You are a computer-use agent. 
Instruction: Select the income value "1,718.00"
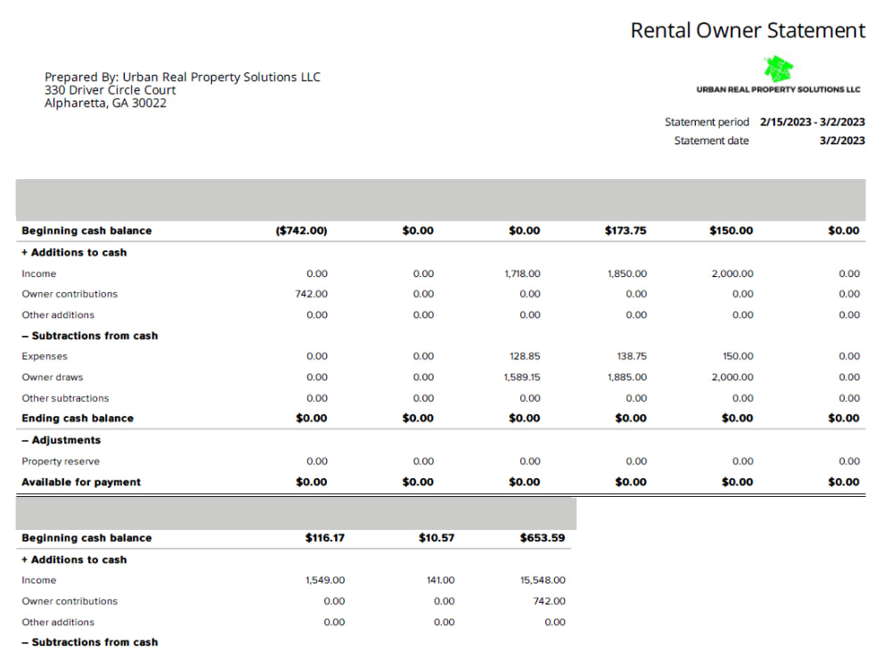522,273
